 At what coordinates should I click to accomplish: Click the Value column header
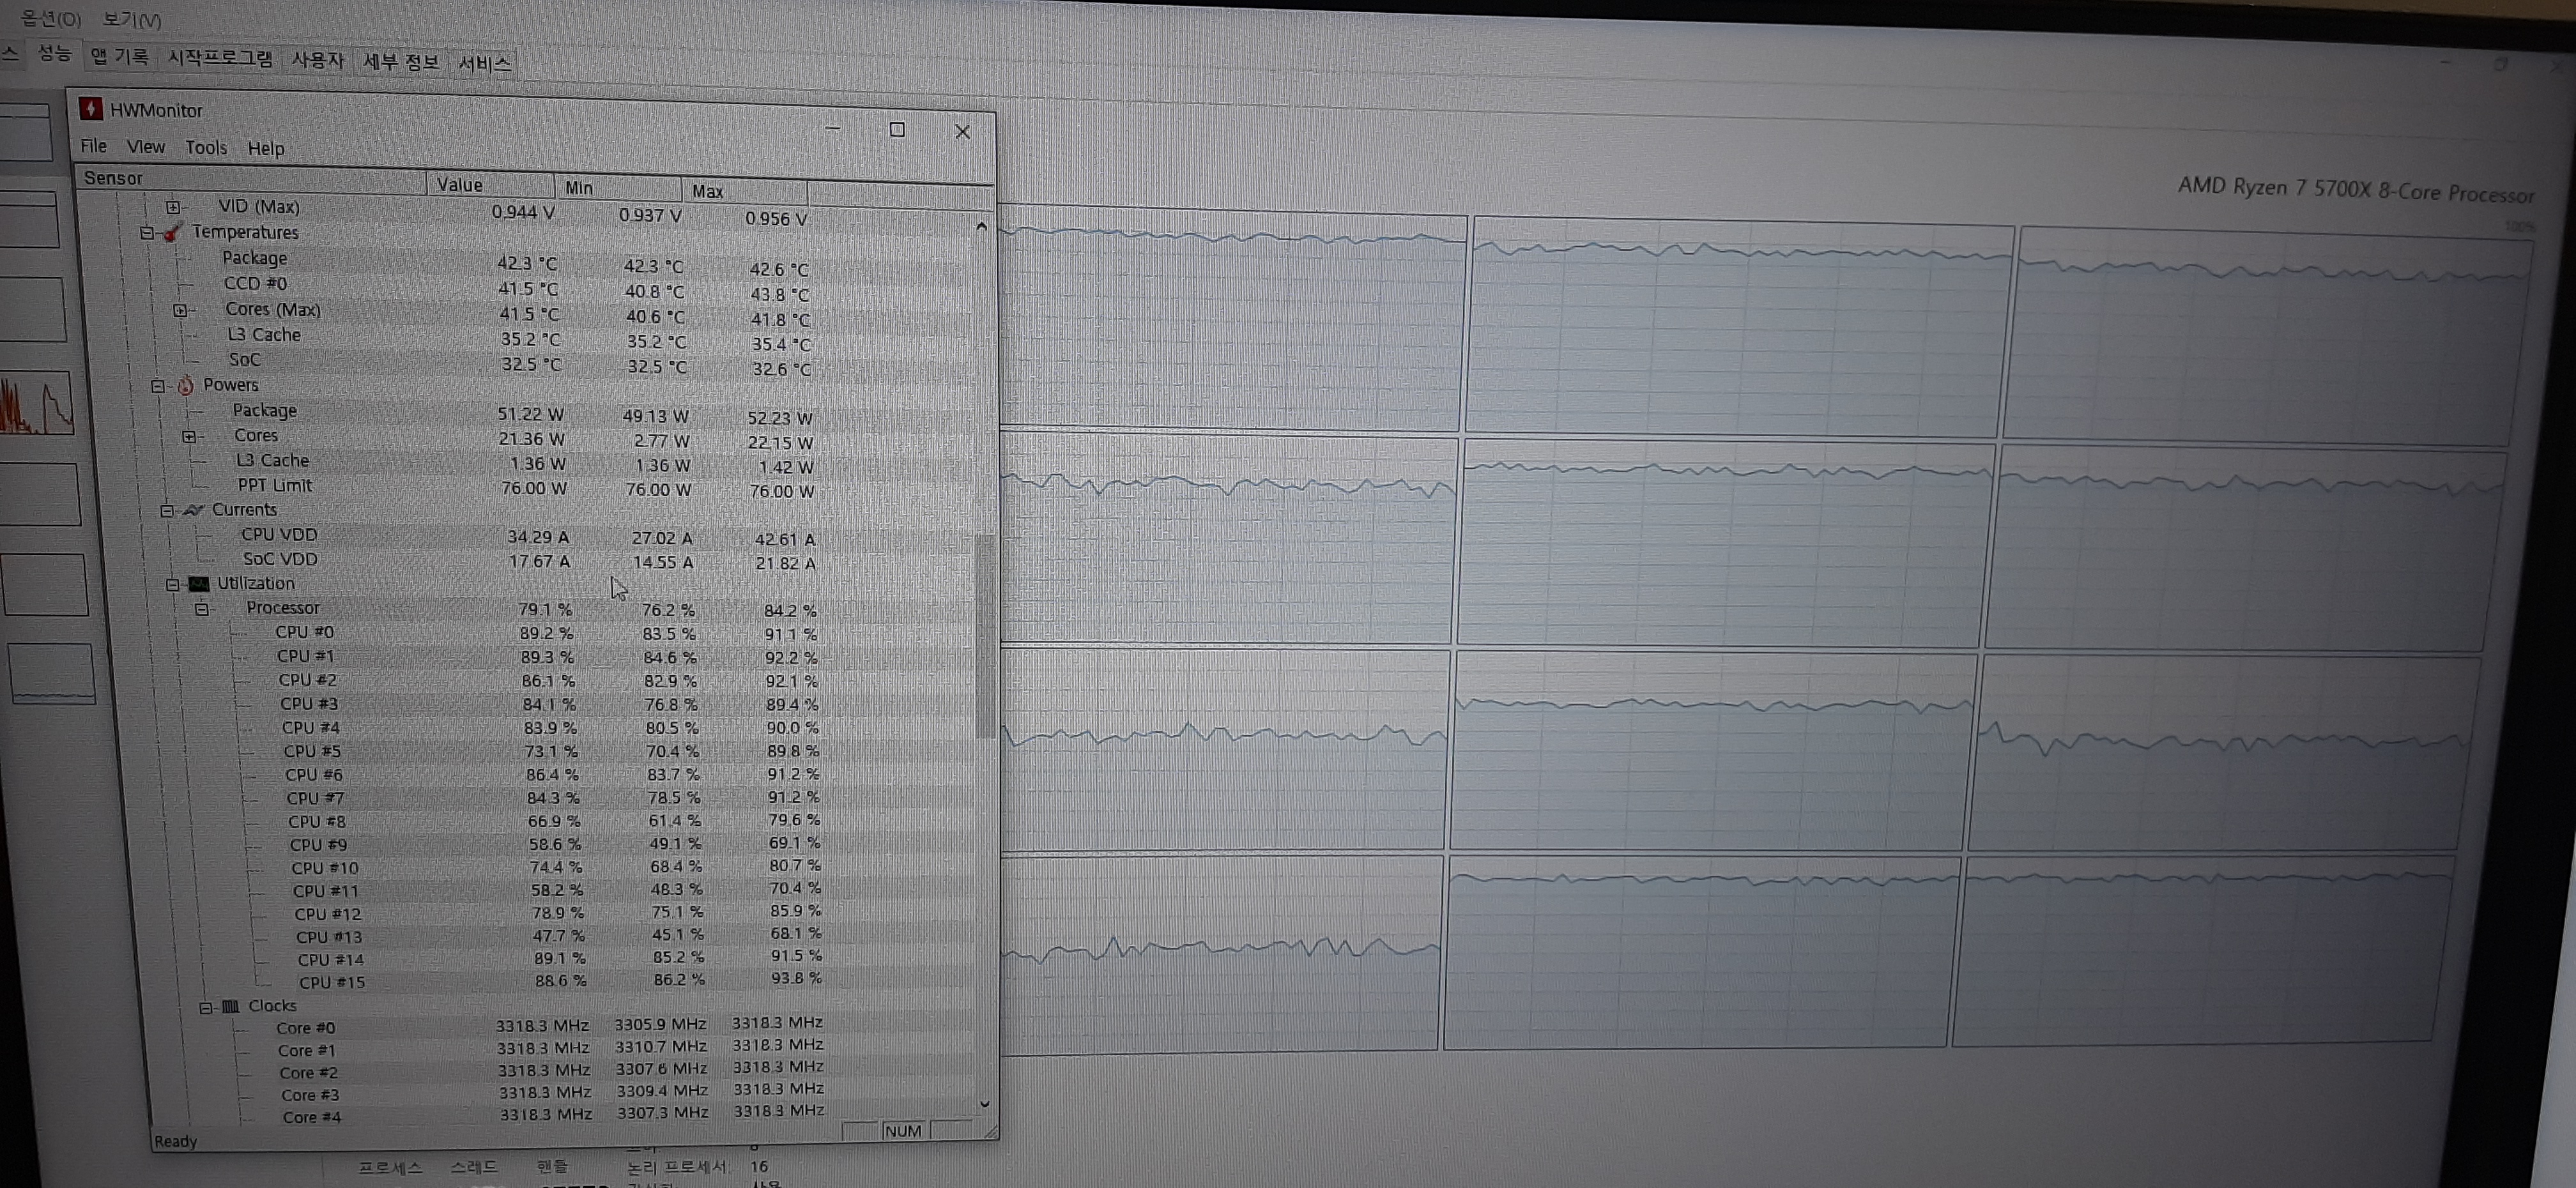click(x=491, y=185)
